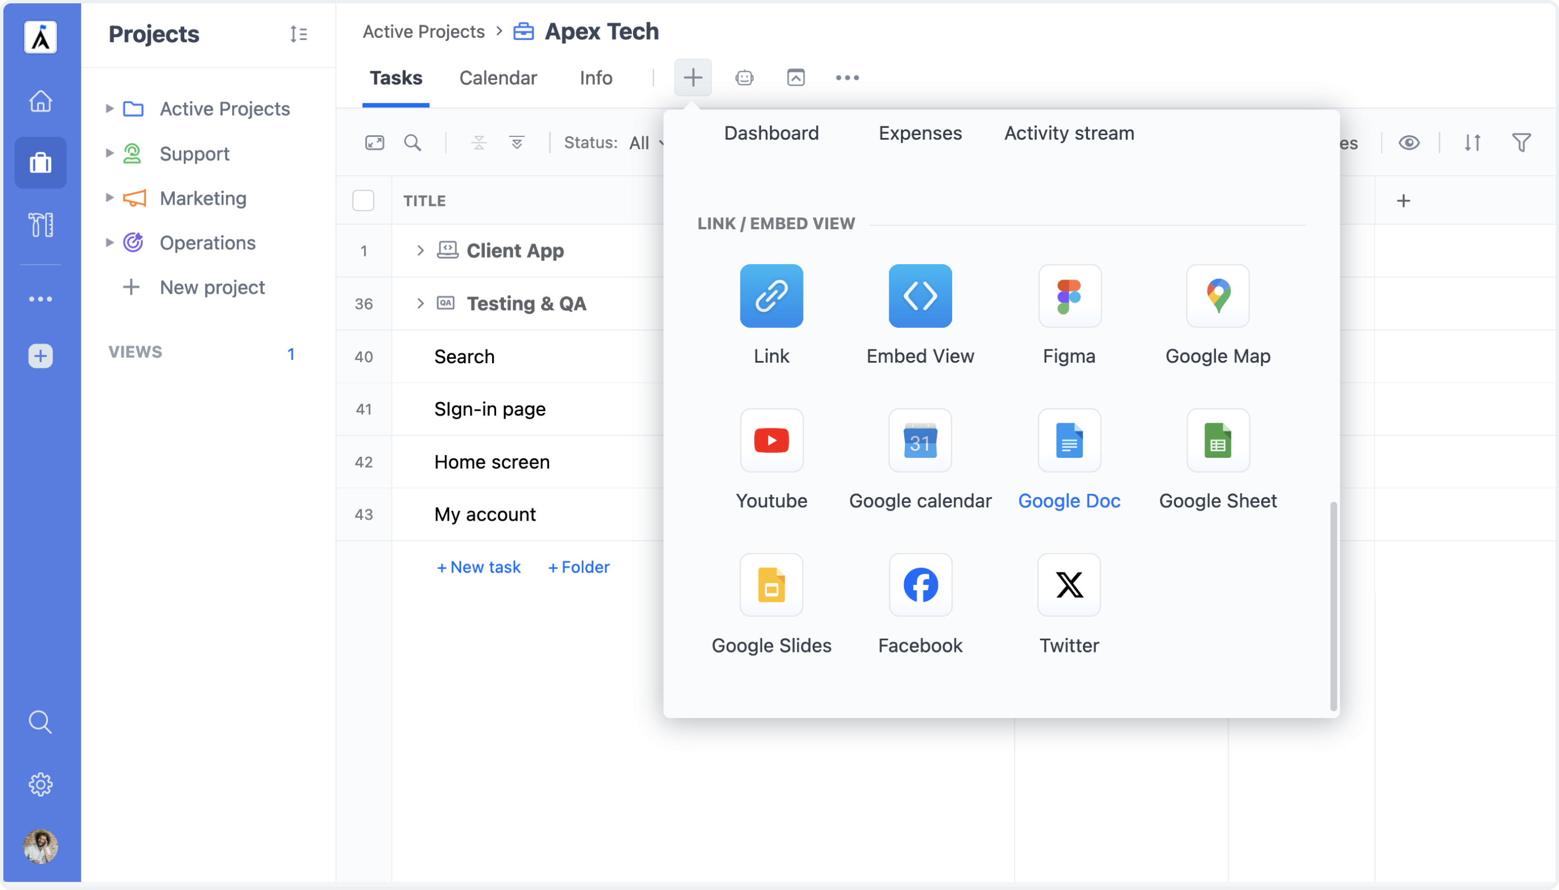This screenshot has height=890, width=1559.
Task: Add a column with the plus header icon
Action: pos(1404,200)
